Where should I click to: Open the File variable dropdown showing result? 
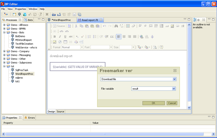[x=153, y=89]
